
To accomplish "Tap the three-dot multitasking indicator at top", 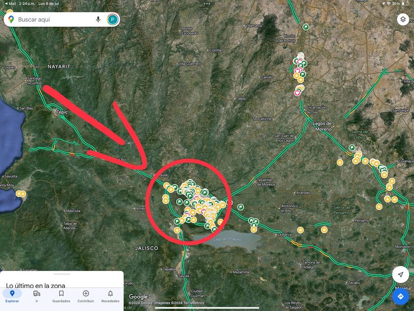I will pyautogui.click(x=207, y=4).
